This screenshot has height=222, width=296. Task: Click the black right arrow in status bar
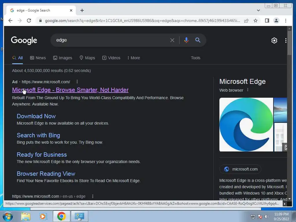point(284,204)
